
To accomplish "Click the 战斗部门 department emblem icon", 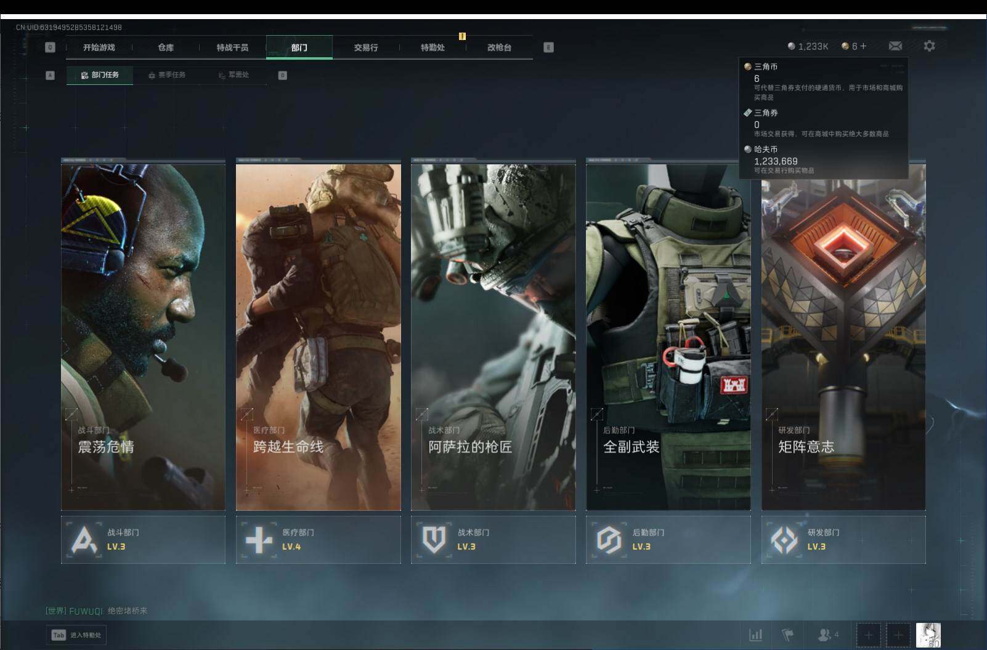I will pos(84,540).
